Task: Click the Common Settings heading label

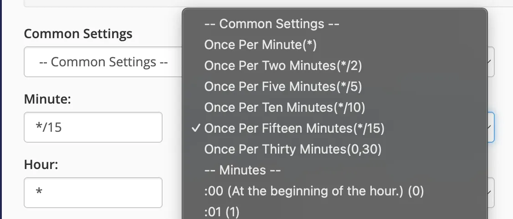Action: [78, 34]
